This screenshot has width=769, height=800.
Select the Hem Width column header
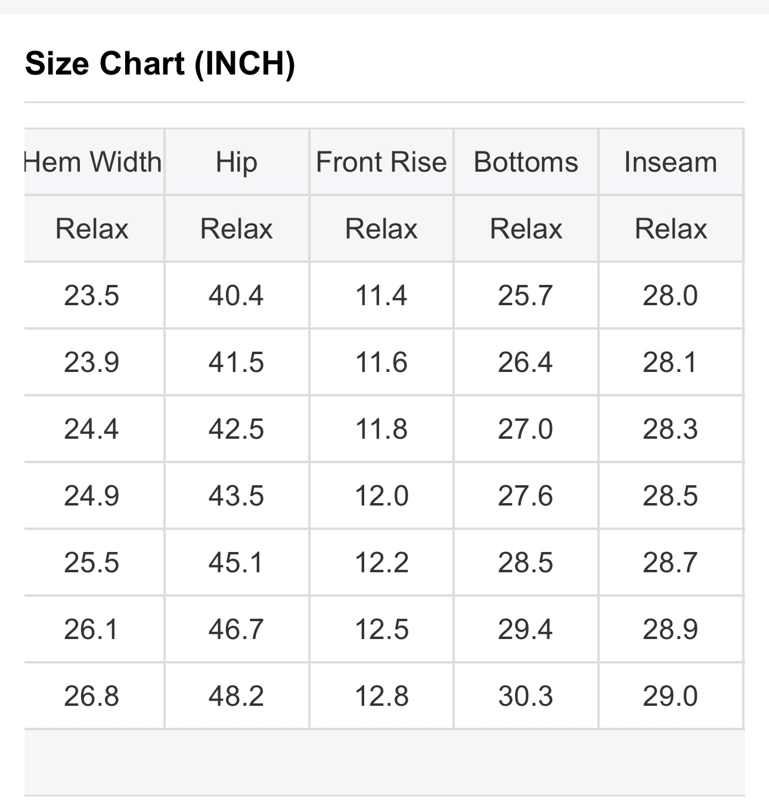point(93,162)
